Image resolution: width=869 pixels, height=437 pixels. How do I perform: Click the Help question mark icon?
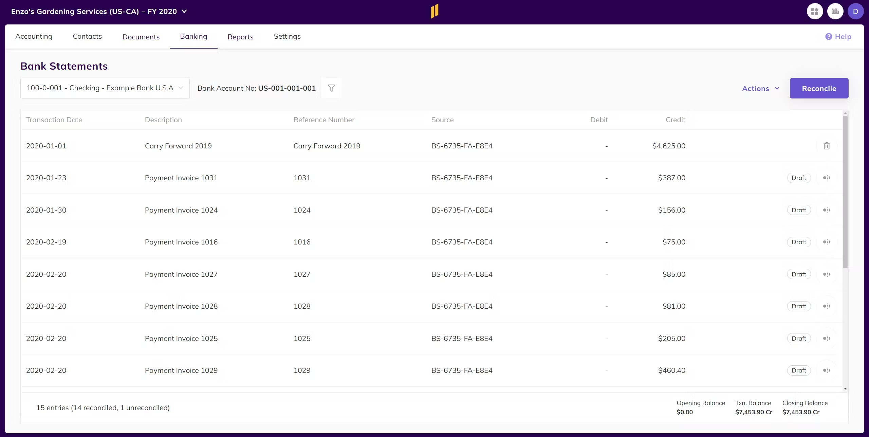pos(829,37)
